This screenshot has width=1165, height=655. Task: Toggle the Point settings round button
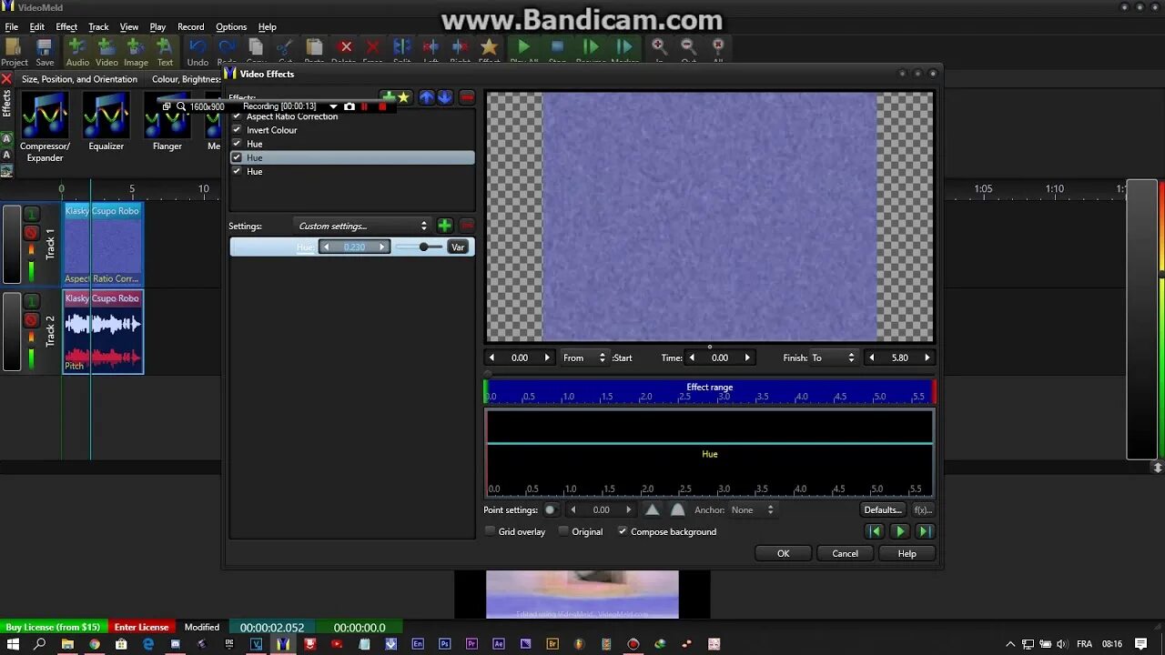550,509
